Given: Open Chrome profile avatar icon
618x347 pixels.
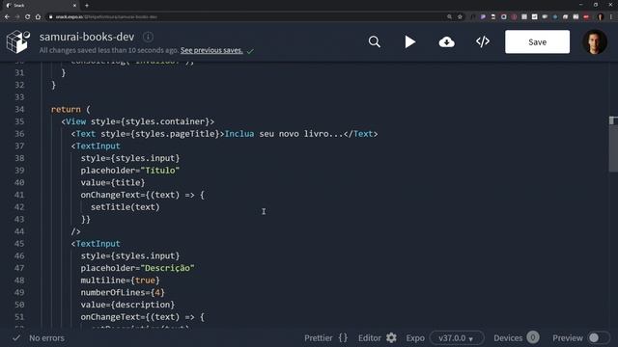Looking at the screenshot, I should pos(601,17).
